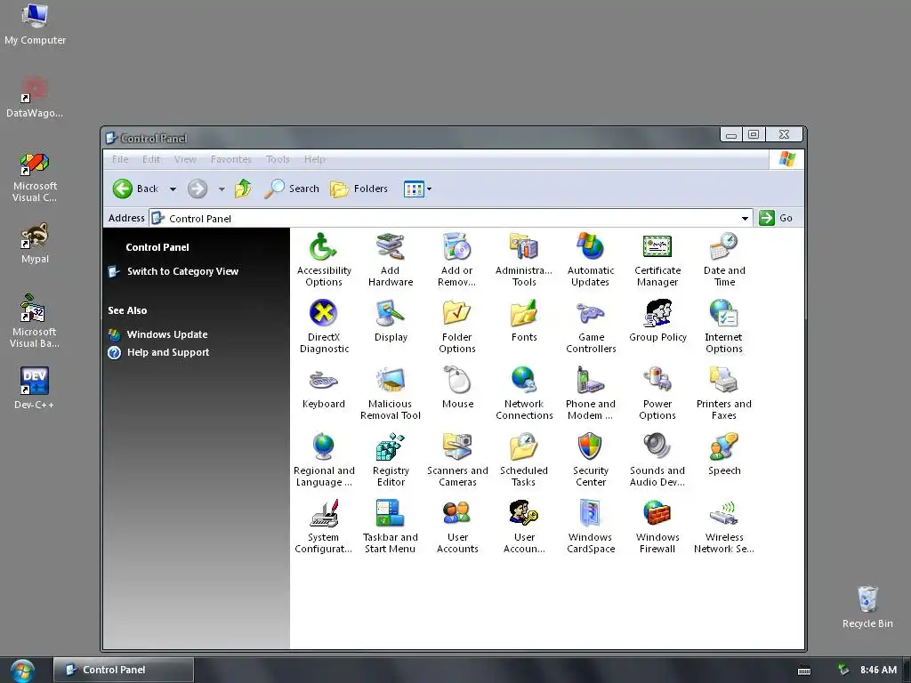The height and width of the screenshot is (683, 911).
Task: Open the Tools menu
Action: 278,159
